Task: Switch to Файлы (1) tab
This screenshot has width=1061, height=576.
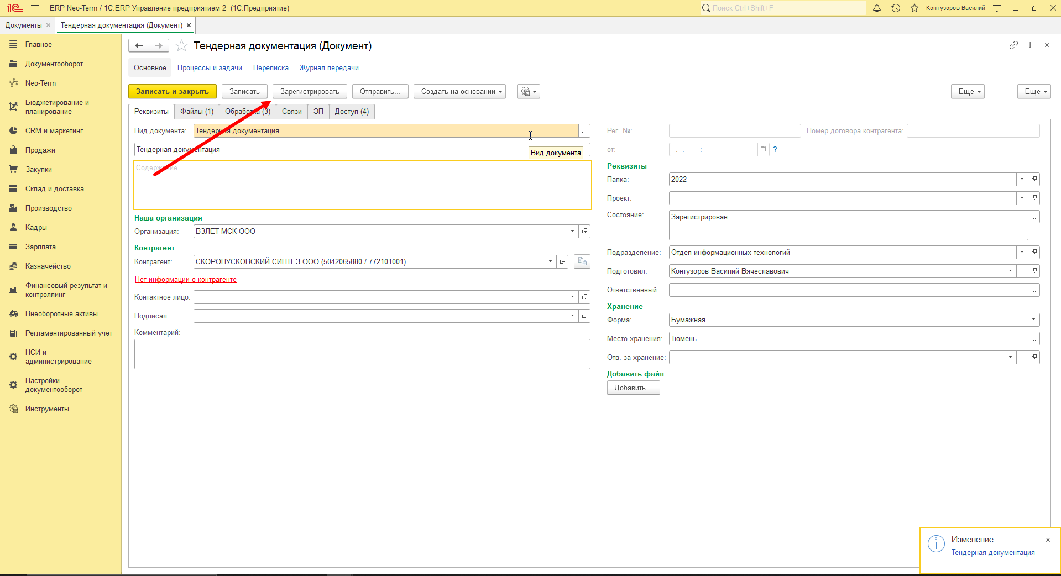Action: [197, 111]
